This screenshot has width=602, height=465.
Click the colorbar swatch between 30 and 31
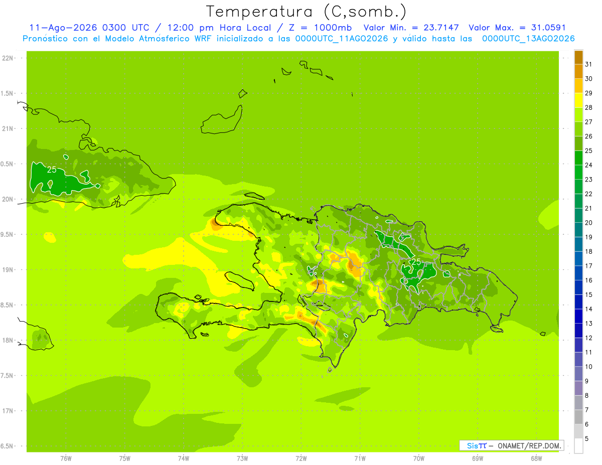tap(578, 71)
